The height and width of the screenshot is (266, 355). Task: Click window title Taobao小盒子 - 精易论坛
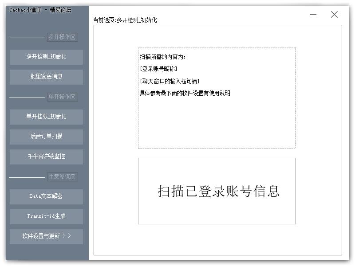tap(40, 10)
